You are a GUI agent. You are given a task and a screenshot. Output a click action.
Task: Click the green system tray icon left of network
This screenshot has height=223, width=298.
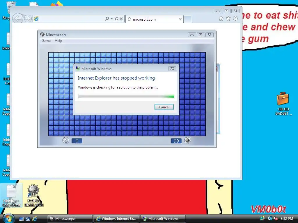coord(262,218)
